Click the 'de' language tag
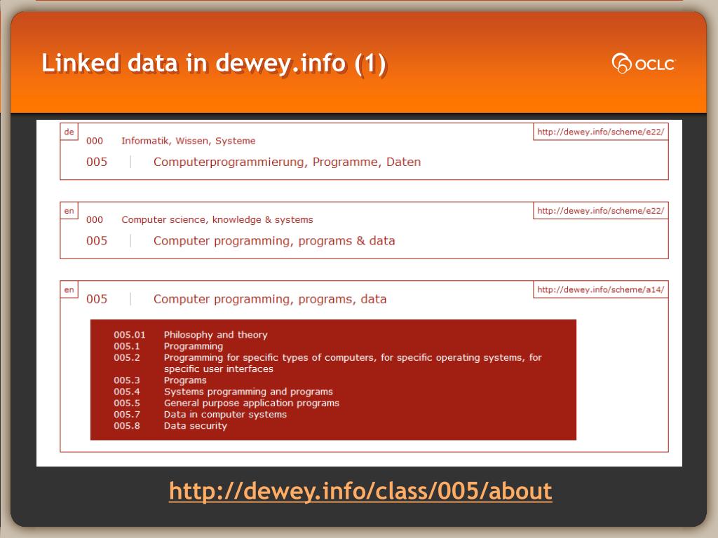Viewport: 718px width, 538px height. 69,132
